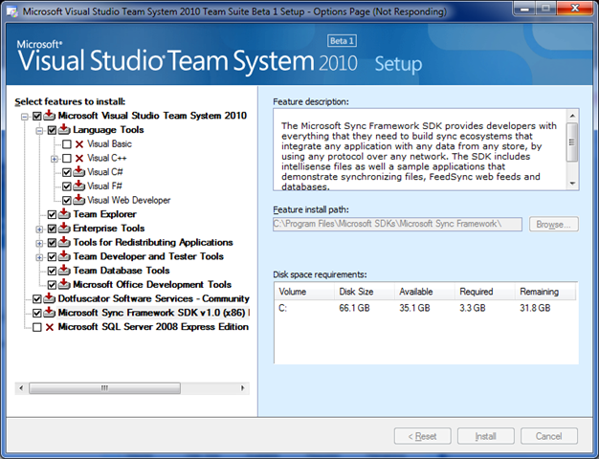Click the Feature install path field

click(397, 224)
